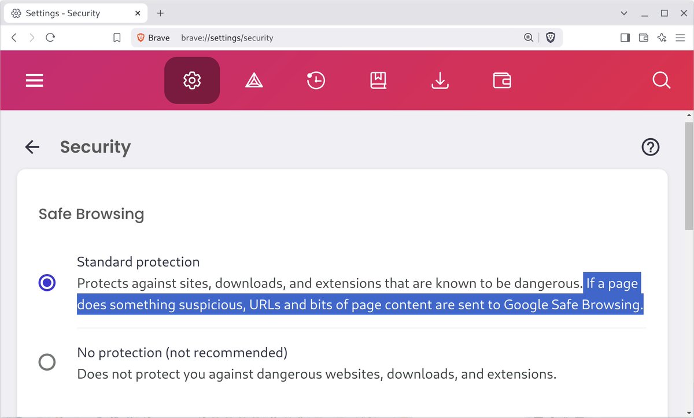Screen dimensions: 694x418
Task: Select No protection radio button
Action: [x=47, y=362]
